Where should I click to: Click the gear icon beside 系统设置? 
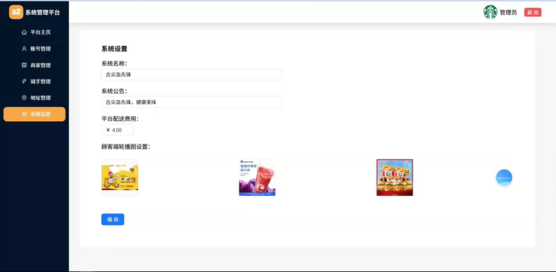coord(24,114)
